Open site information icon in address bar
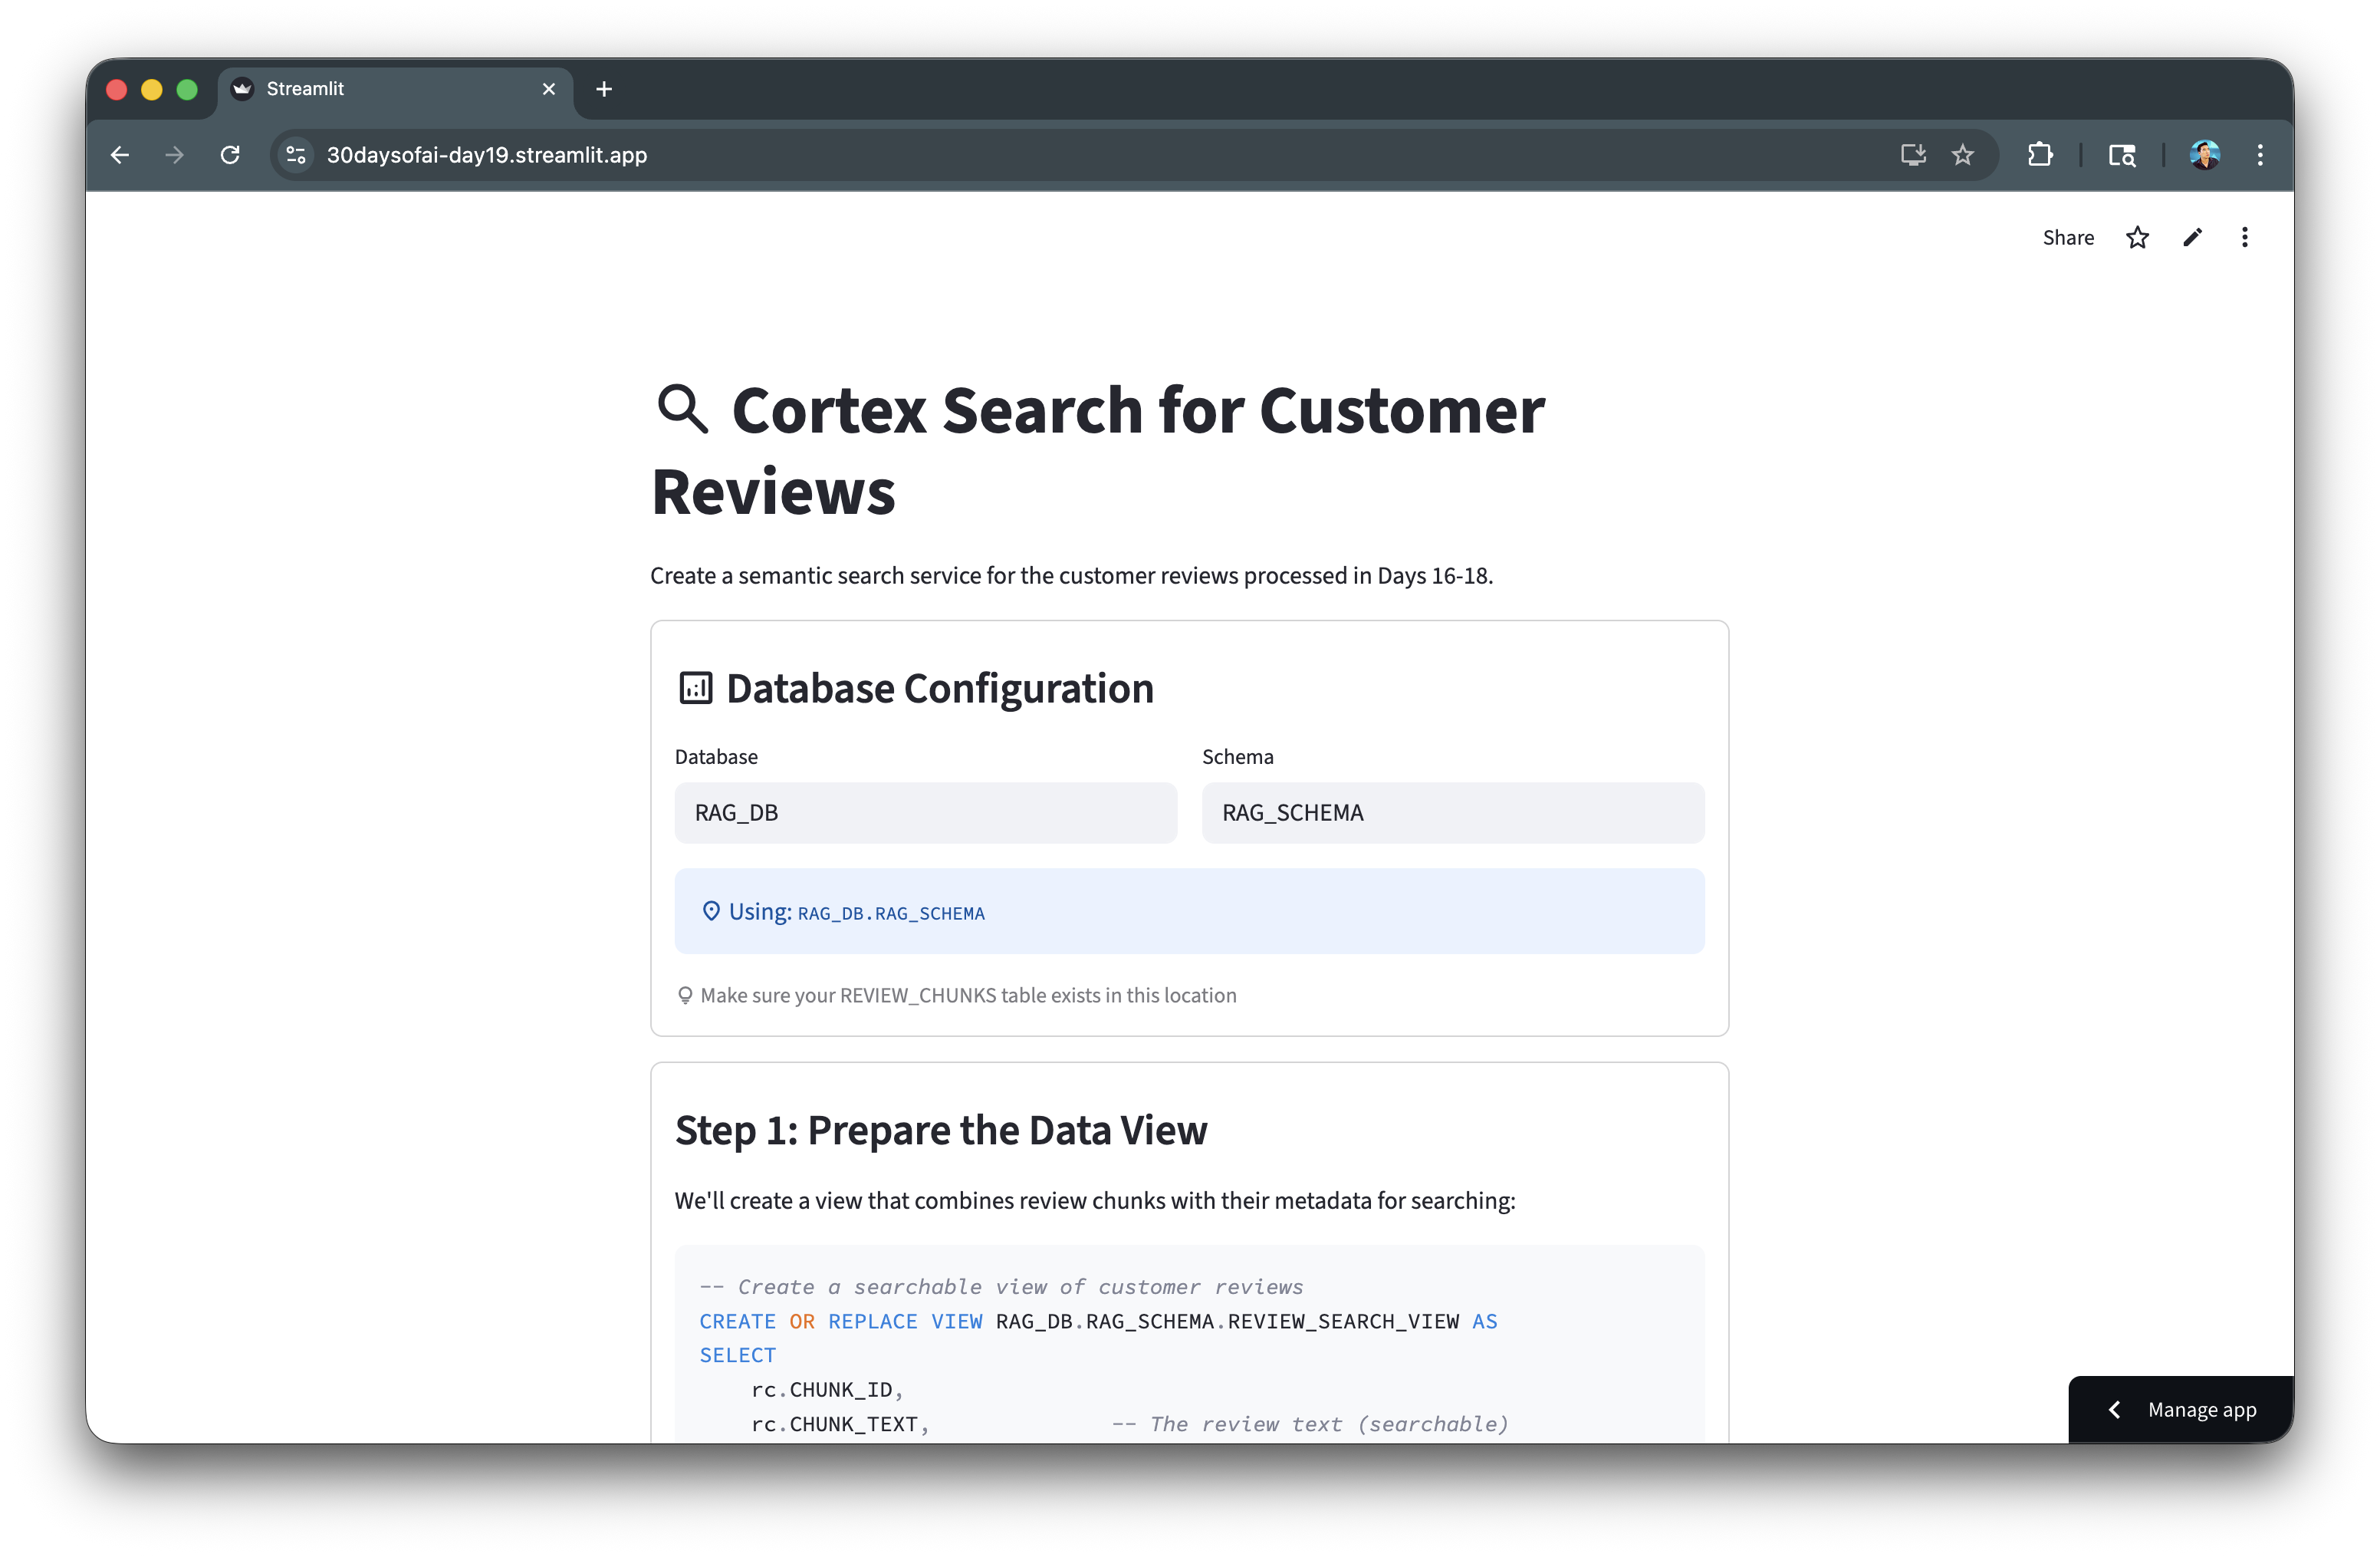Viewport: 2380px width, 1557px height. point(296,155)
